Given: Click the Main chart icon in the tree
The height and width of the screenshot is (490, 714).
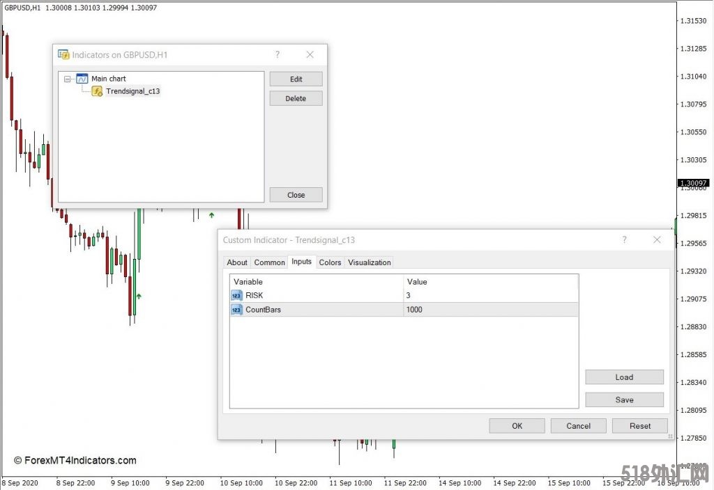Looking at the screenshot, I should pyautogui.click(x=82, y=79).
